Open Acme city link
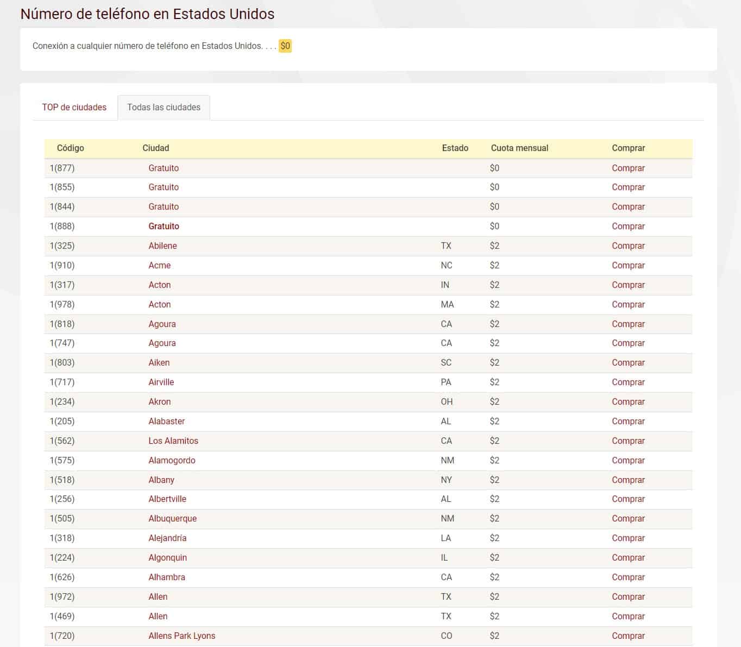This screenshot has height=647, width=741. click(x=159, y=265)
